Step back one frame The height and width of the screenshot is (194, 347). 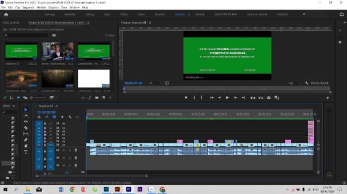(x=220, y=98)
